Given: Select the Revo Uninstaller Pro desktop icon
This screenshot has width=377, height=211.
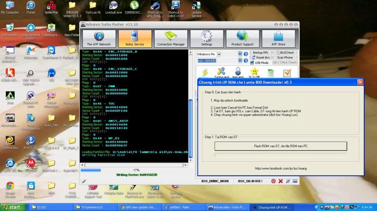Looking at the screenshot, I should pos(31,122).
